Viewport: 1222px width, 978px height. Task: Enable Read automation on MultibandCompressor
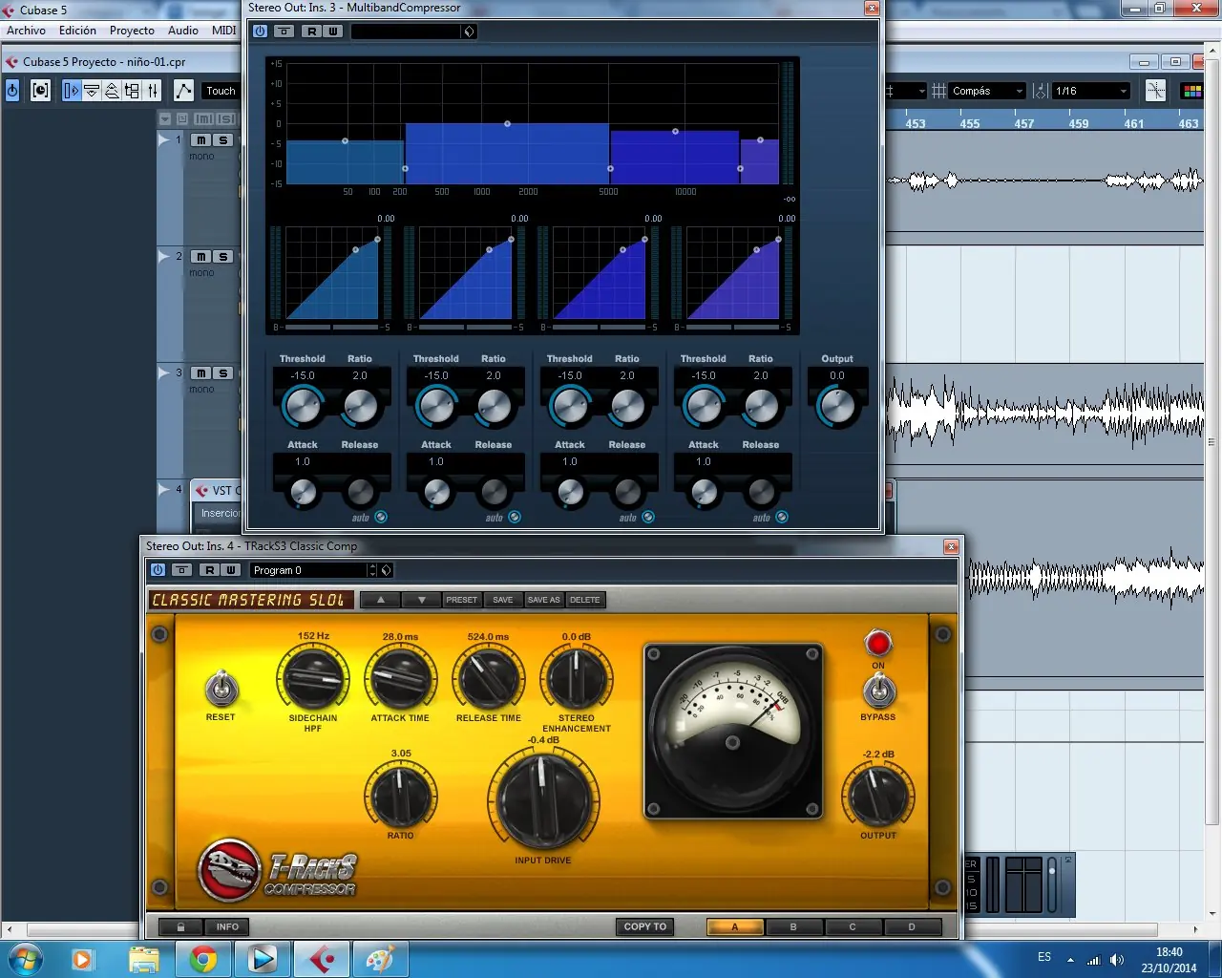[311, 32]
